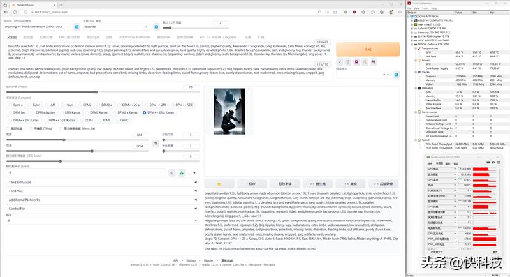Click the arrow icon under generate button
The width and height of the screenshot is (510, 277).
[x=340, y=62]
